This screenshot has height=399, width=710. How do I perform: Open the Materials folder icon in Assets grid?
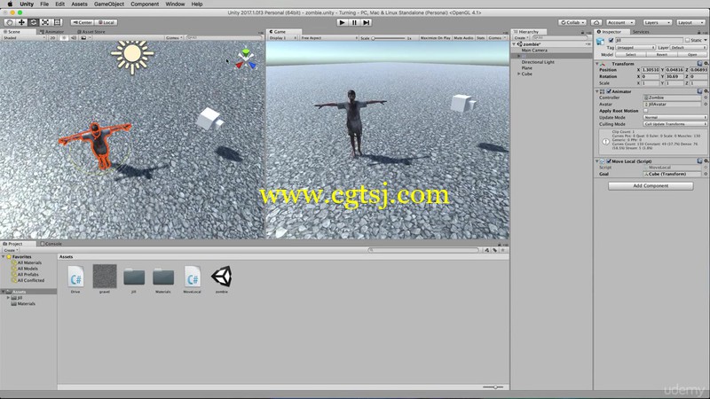163,277
